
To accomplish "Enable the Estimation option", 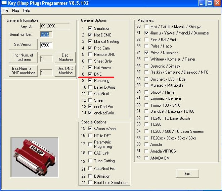I will click(90, 176).
